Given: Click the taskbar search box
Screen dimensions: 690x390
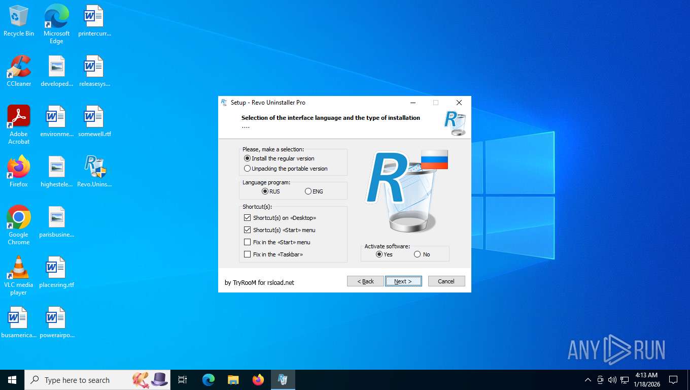Looking at the screenshot, I should [x=97, y=380].
